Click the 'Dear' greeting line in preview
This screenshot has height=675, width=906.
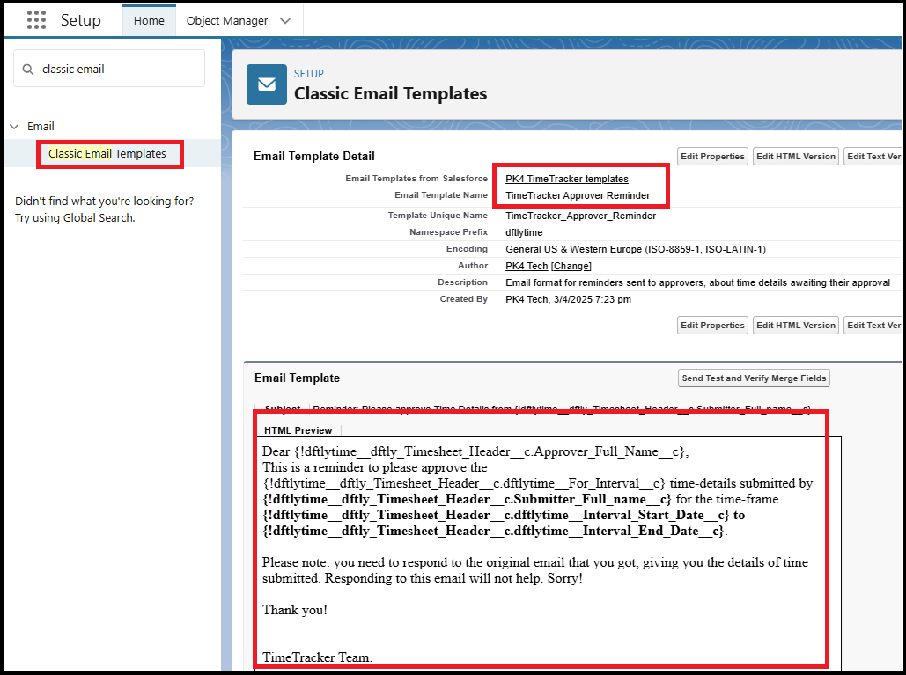coord(475,451)
